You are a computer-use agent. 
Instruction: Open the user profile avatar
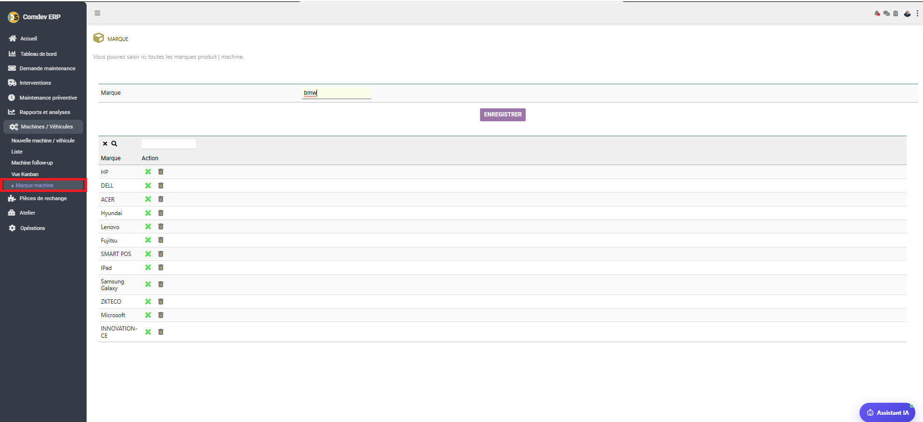pyautogui.click(x=907, y=13)
